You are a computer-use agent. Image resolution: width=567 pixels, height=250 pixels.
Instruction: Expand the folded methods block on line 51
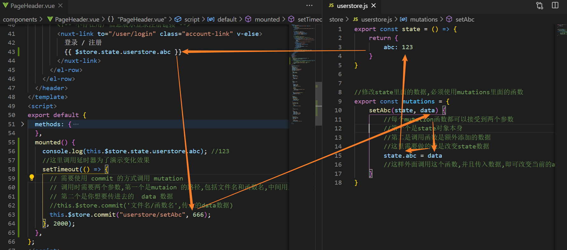(x=23, y=124)
